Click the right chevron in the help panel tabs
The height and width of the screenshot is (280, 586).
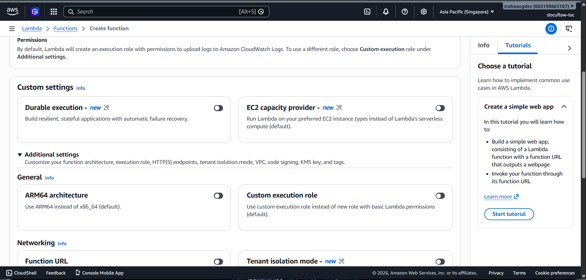click(x=570, y=48)
